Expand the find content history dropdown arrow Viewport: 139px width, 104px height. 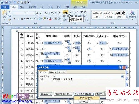coord(122,77)
